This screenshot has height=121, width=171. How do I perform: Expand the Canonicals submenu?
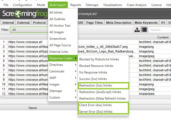click(x=63, y=71)
